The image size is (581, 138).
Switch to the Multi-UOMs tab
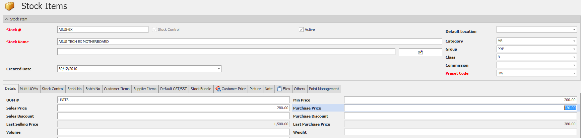pos(29,89)
